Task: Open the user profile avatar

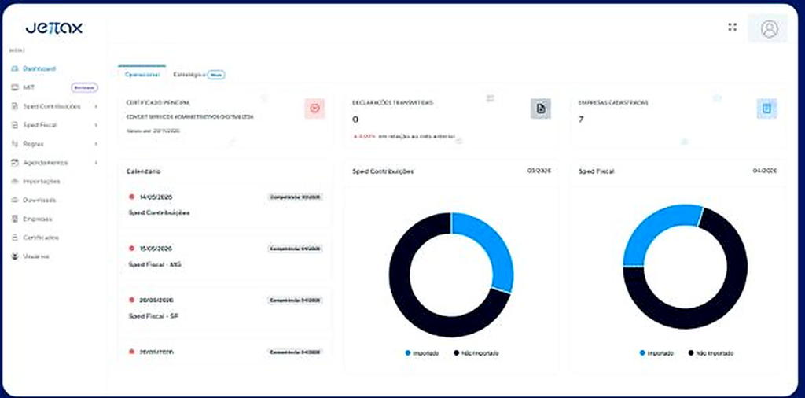Action: click(769, 29)
